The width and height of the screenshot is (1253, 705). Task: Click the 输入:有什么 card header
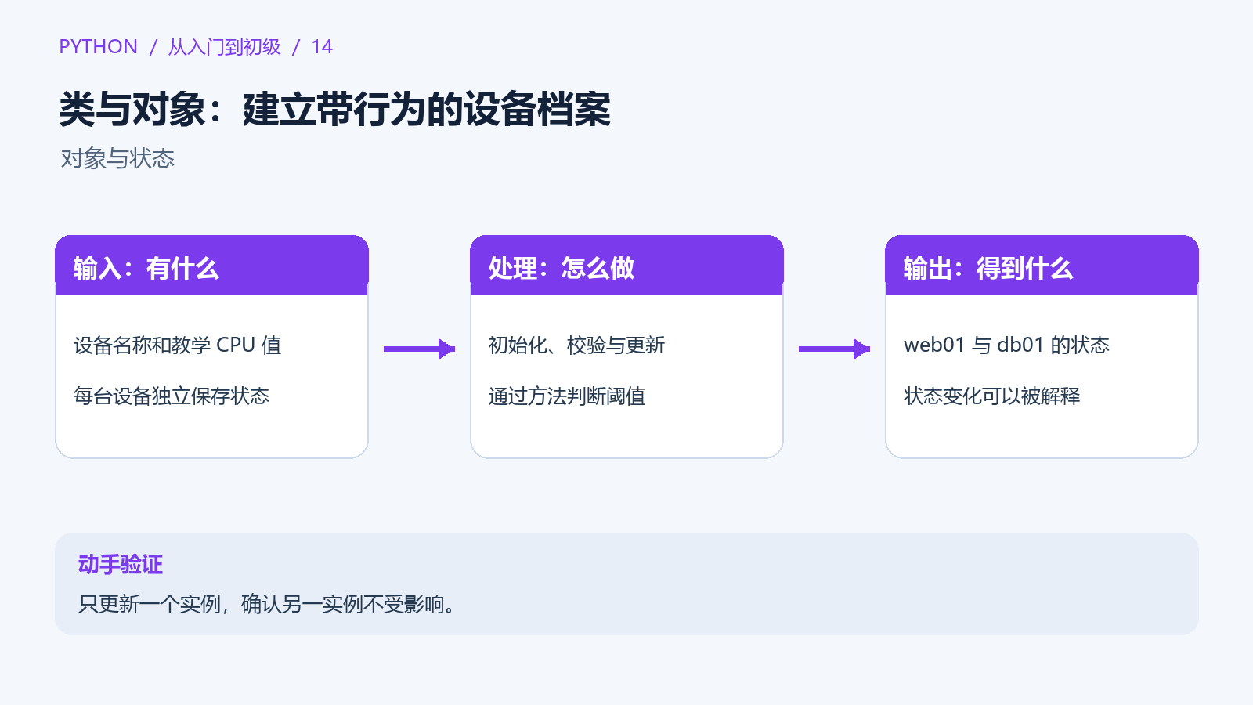(x=211, y=265)
